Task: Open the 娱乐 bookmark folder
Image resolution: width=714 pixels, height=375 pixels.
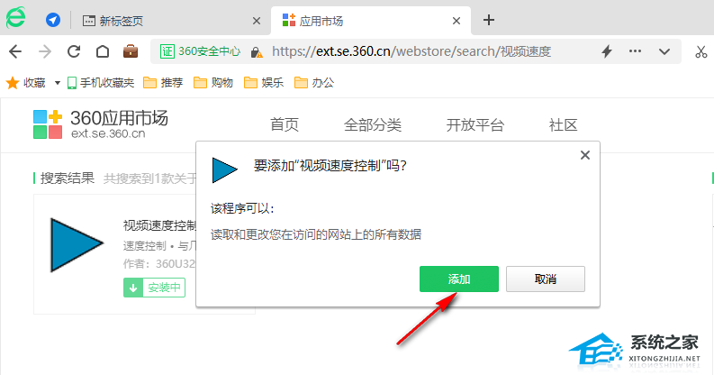Action: (264, 83)
